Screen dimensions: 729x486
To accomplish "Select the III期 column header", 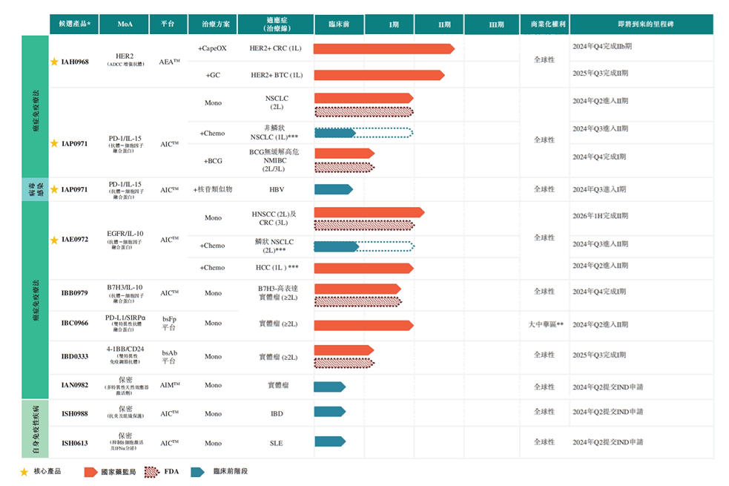I will click(496, 24).
